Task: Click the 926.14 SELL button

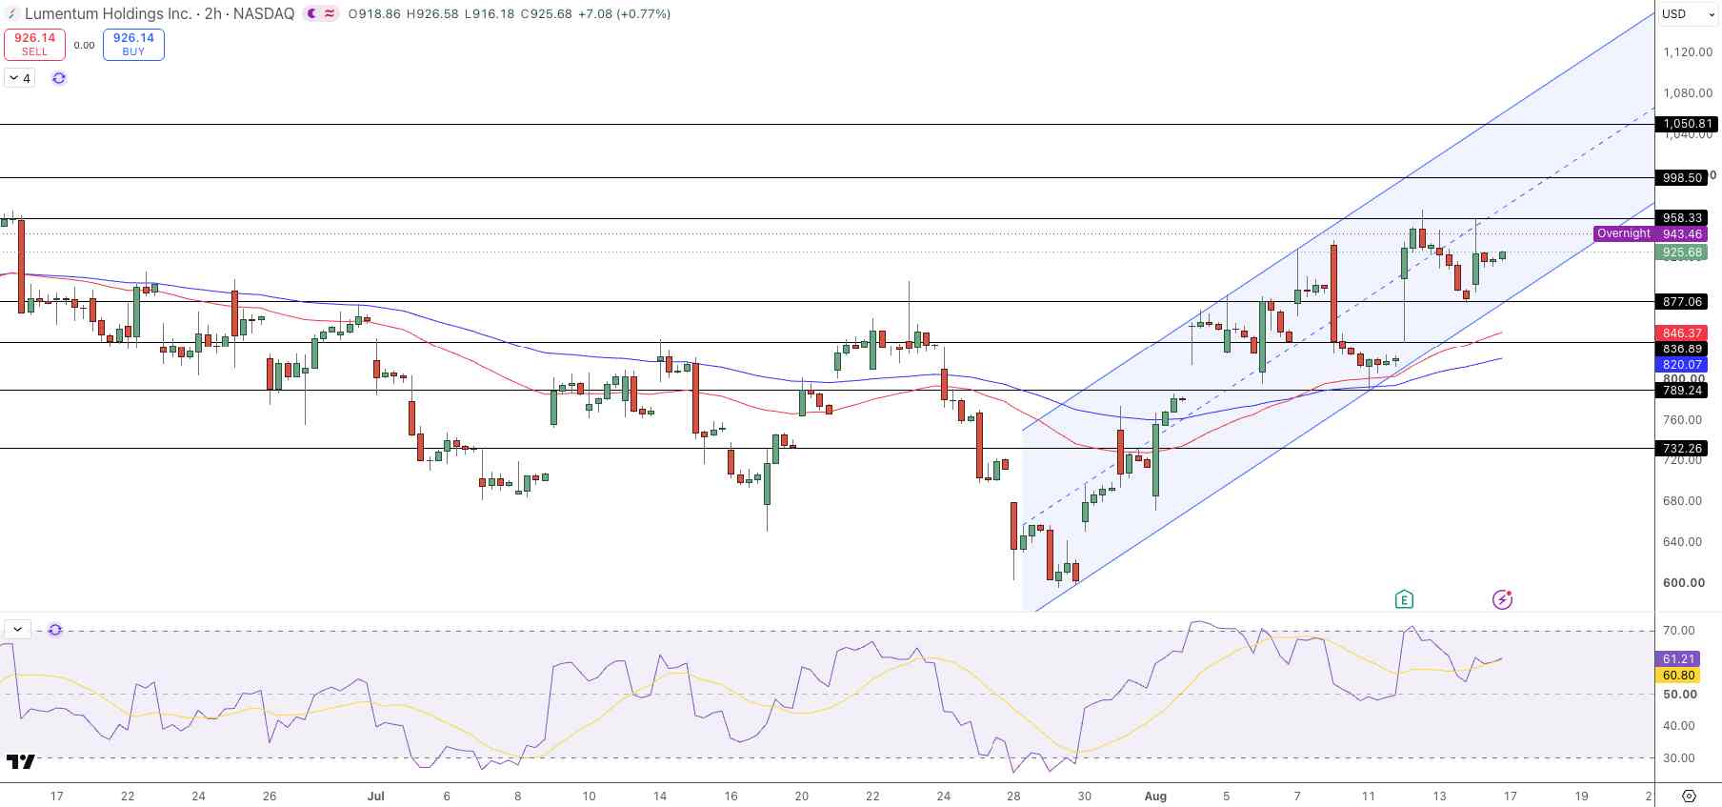Action: [35, 44]
